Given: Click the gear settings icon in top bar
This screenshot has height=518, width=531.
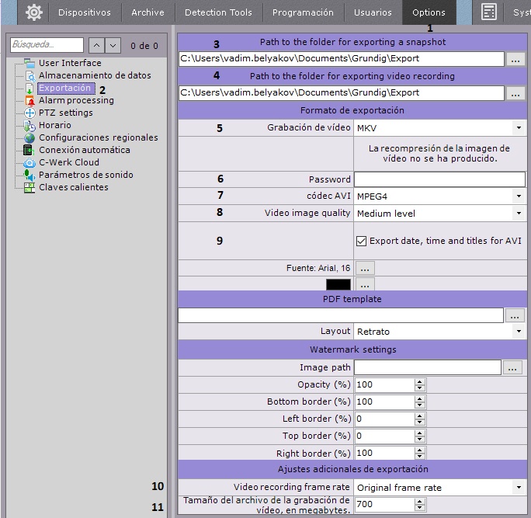Looking at the screenshot, I should pyautogui.click(x=33, y=12).
